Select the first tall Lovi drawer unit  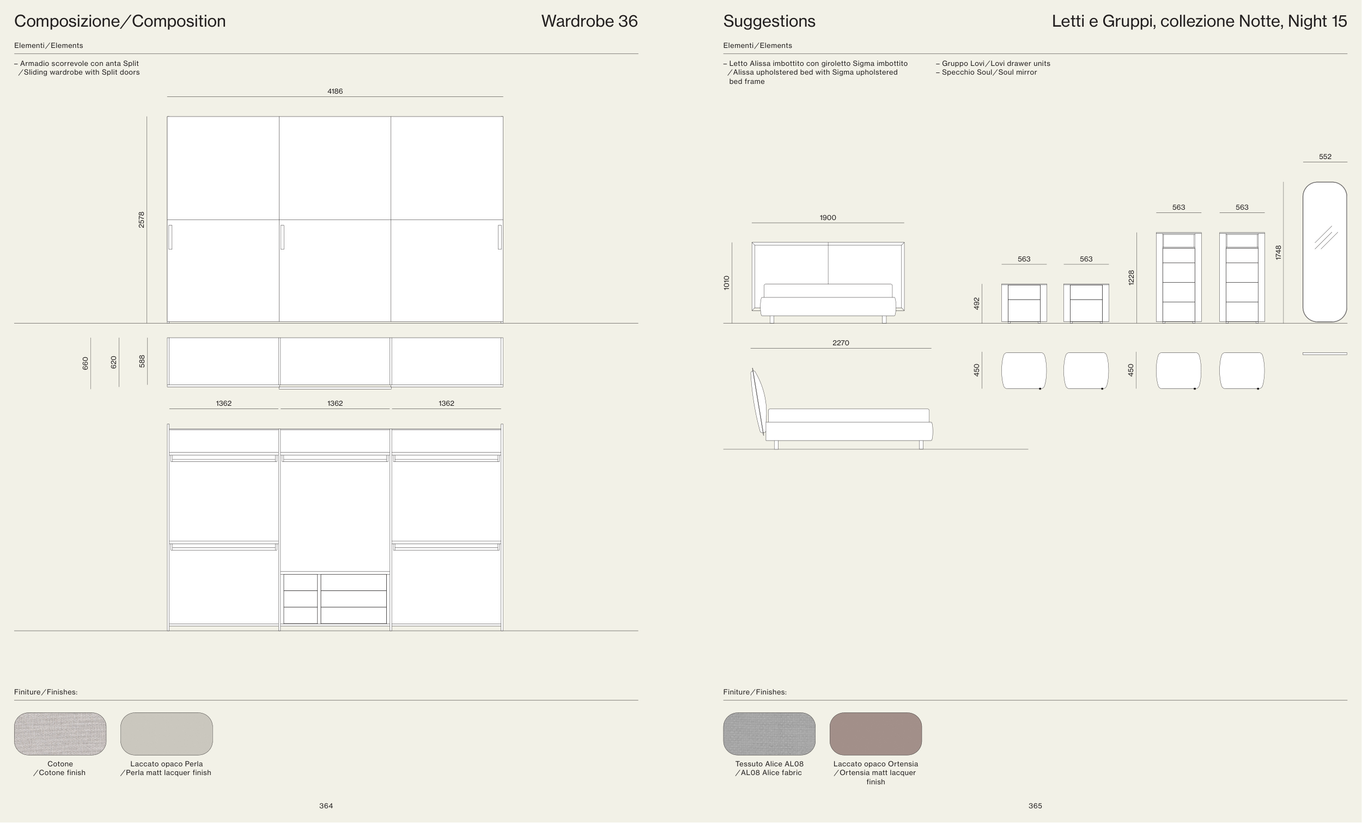tap(1178, 277)
